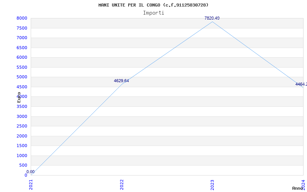307x192 pixels.
Task: Click the 2022 data point on the line
Action: coord(122,84)
